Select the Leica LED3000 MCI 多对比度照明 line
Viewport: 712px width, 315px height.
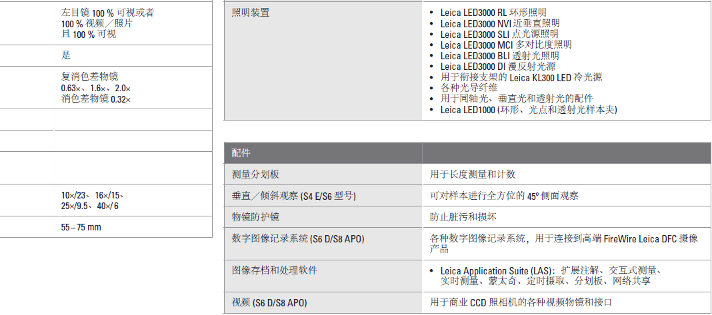(506, 45)
